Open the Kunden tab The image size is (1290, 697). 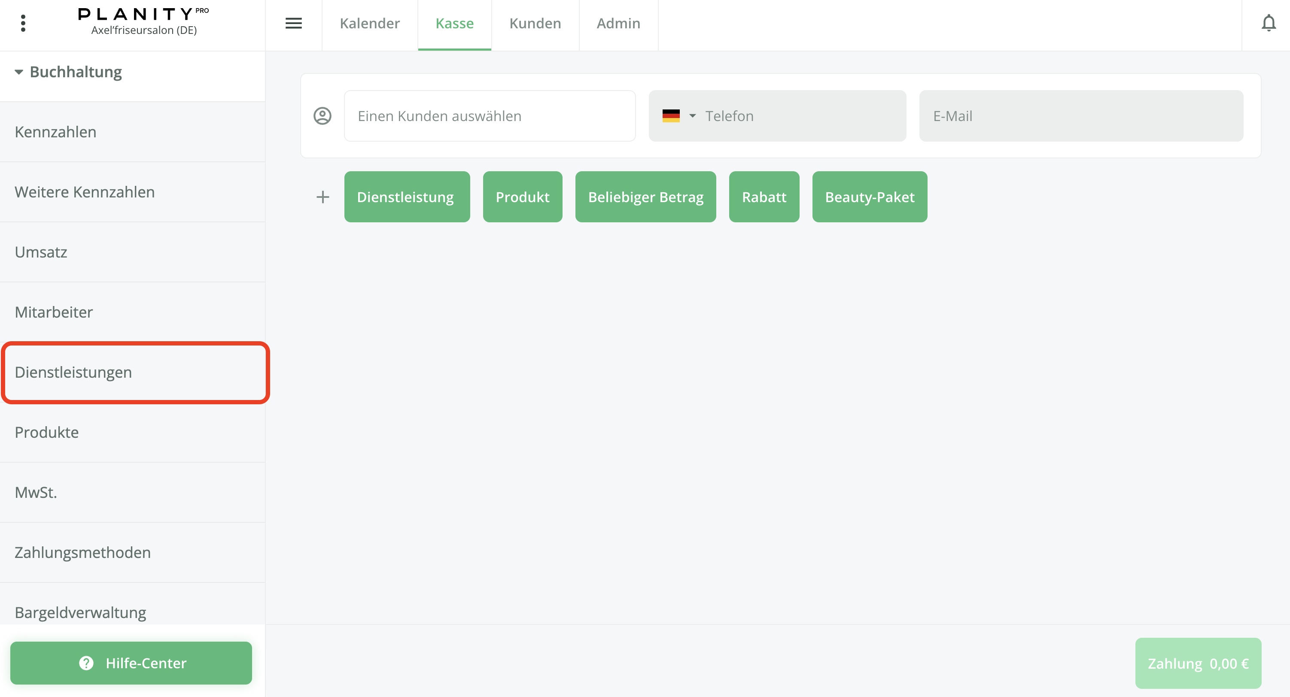(x=535, y=24)
